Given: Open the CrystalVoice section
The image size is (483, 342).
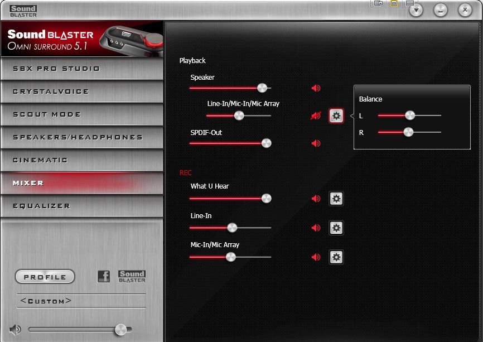Looking at the screenshot, I should [x=81, y=91].
